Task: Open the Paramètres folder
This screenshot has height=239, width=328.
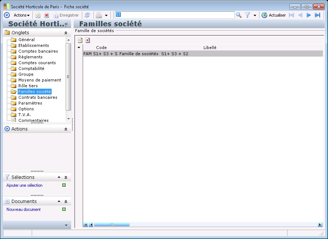Action: [30, 103]
